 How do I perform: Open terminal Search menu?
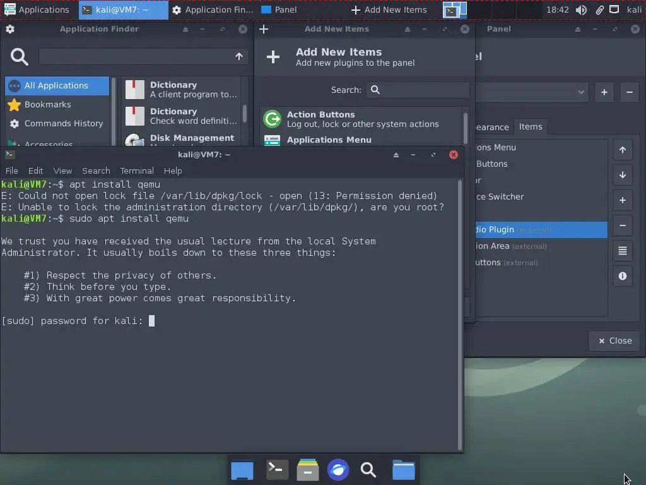click(96, 171)
